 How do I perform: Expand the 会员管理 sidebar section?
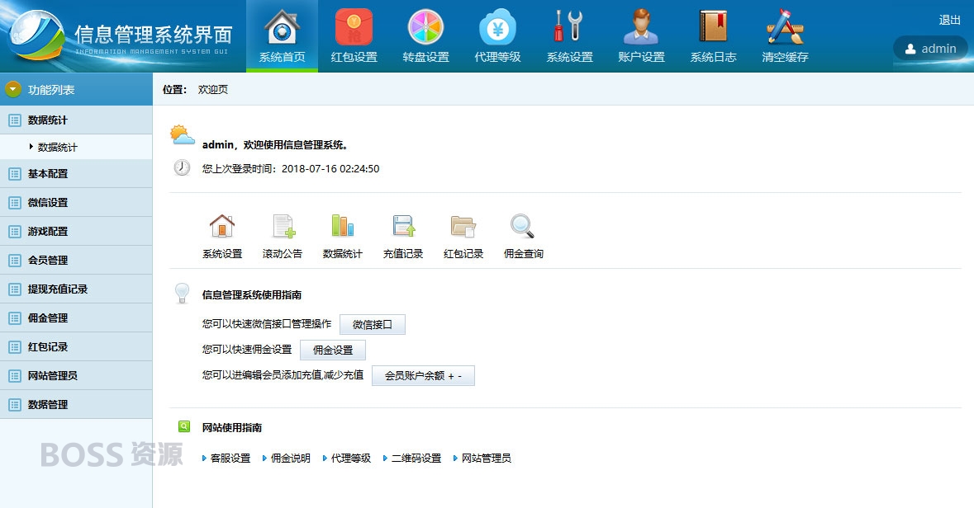[76, 260]
